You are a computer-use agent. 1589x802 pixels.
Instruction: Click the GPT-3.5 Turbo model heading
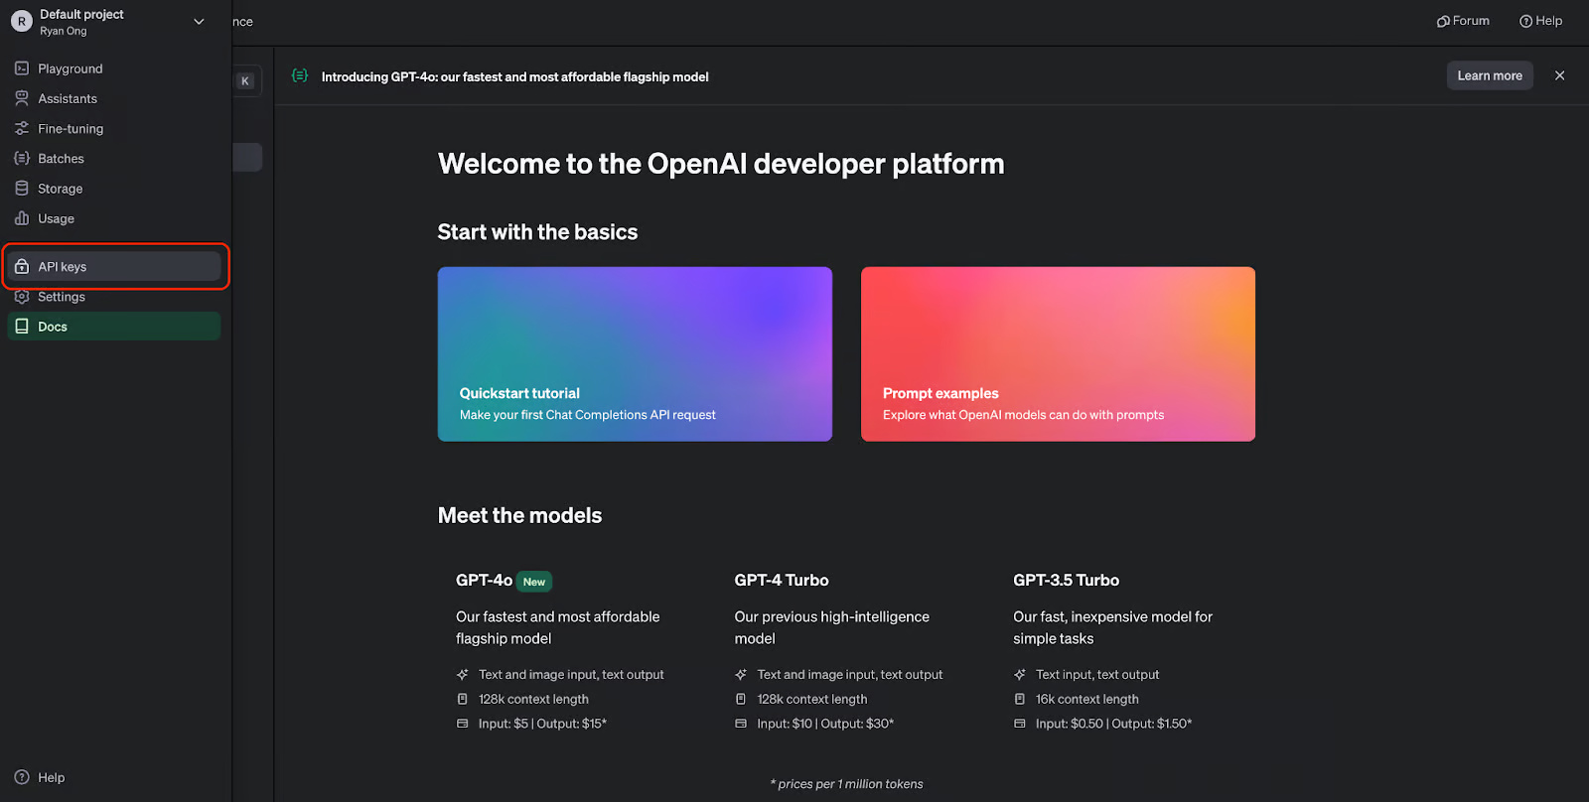click(x=1066, y=580)
